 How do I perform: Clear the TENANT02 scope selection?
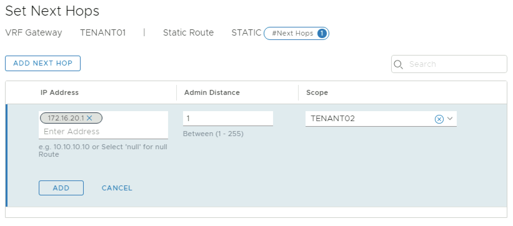pyautogui.click(x=439, y=119)
